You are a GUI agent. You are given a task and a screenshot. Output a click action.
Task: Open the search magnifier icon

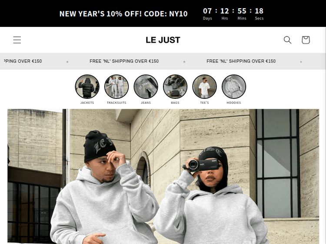pyautogui.click(x=288, y=40)
